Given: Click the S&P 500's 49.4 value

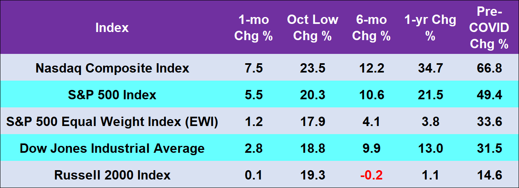Looking at the screenshot, I should [489, 95].
